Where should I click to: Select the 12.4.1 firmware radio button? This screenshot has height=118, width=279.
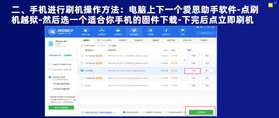pyautogui.click(x=82, y=86)
